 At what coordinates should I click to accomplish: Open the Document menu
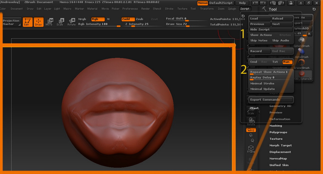coord(17,9)
